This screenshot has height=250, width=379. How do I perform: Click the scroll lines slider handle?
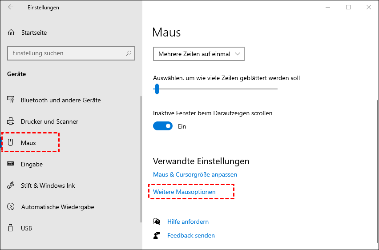(157, 89)
